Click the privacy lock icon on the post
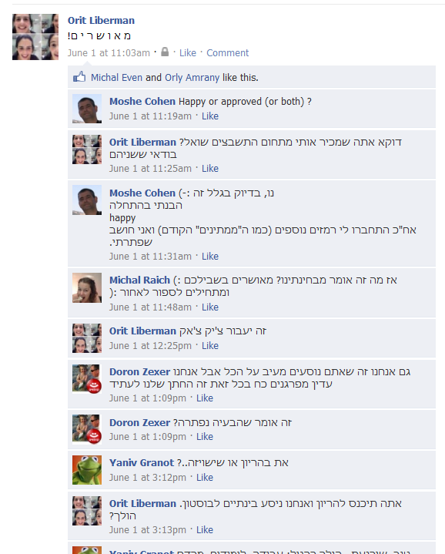 click(x=165, y=52)
